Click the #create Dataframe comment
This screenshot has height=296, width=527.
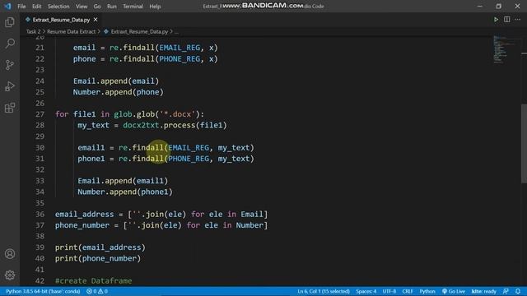coord(93,280)
